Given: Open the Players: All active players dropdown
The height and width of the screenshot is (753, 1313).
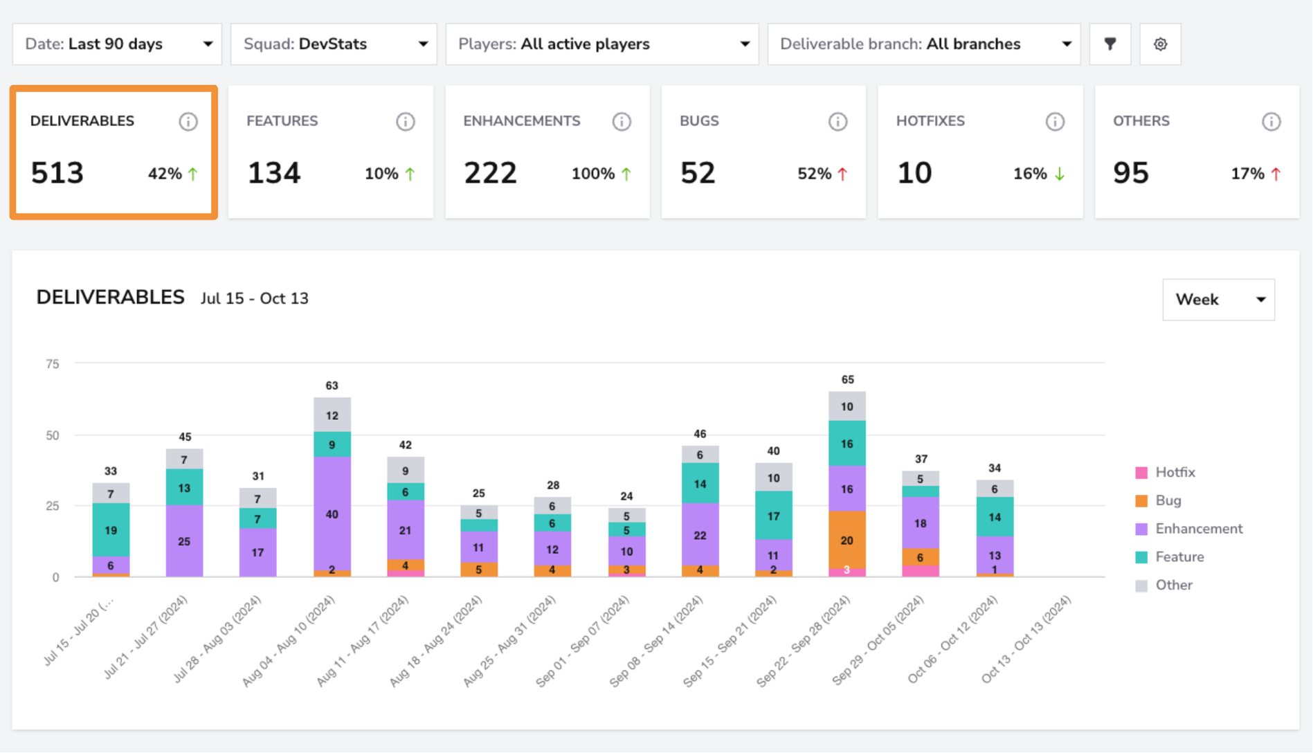Looking at the screenshot, I should (x=602, y=44).
